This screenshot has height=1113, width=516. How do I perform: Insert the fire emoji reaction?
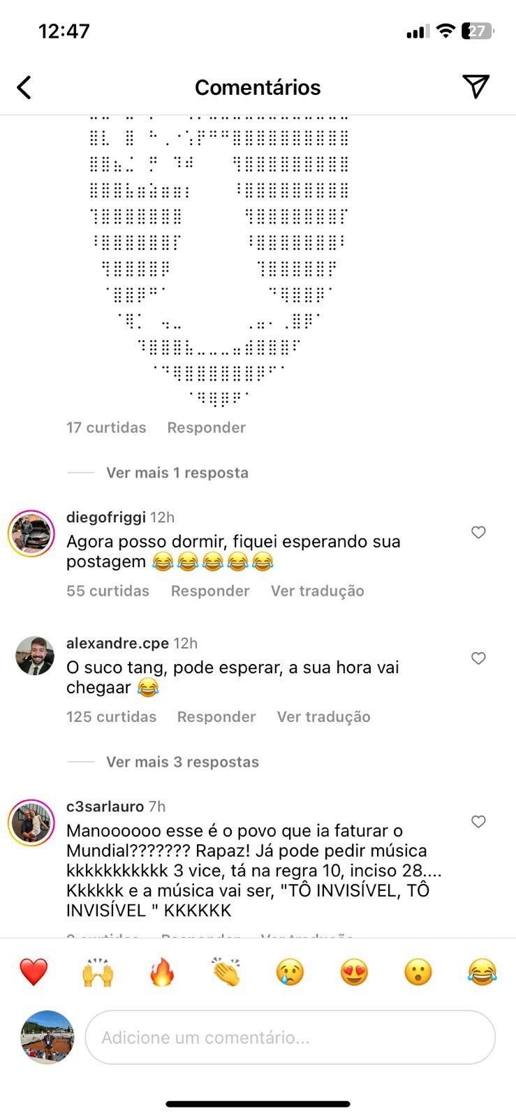coord(162,972)
